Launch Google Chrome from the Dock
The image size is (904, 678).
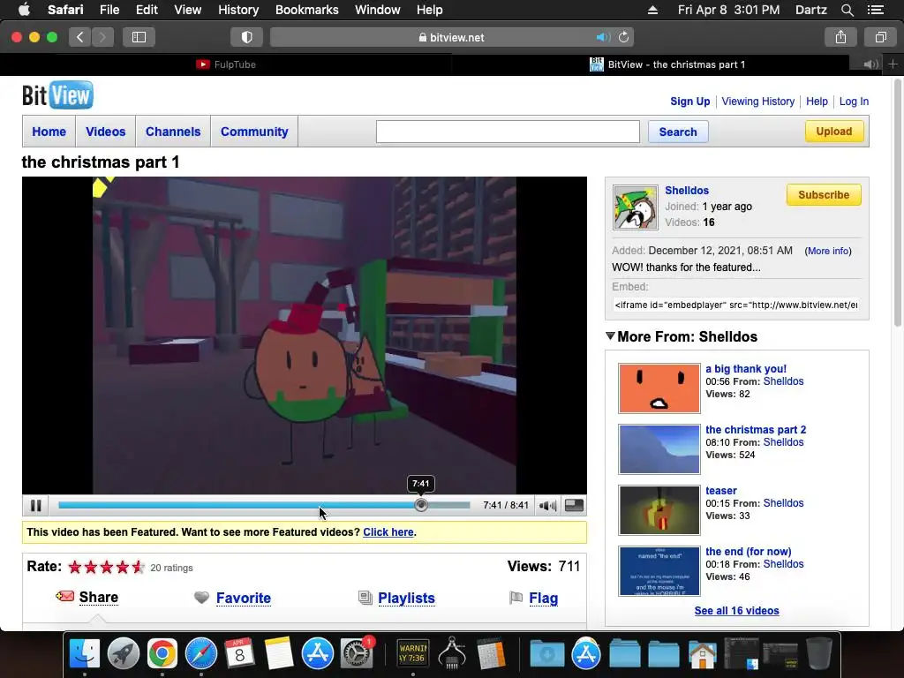162,654
